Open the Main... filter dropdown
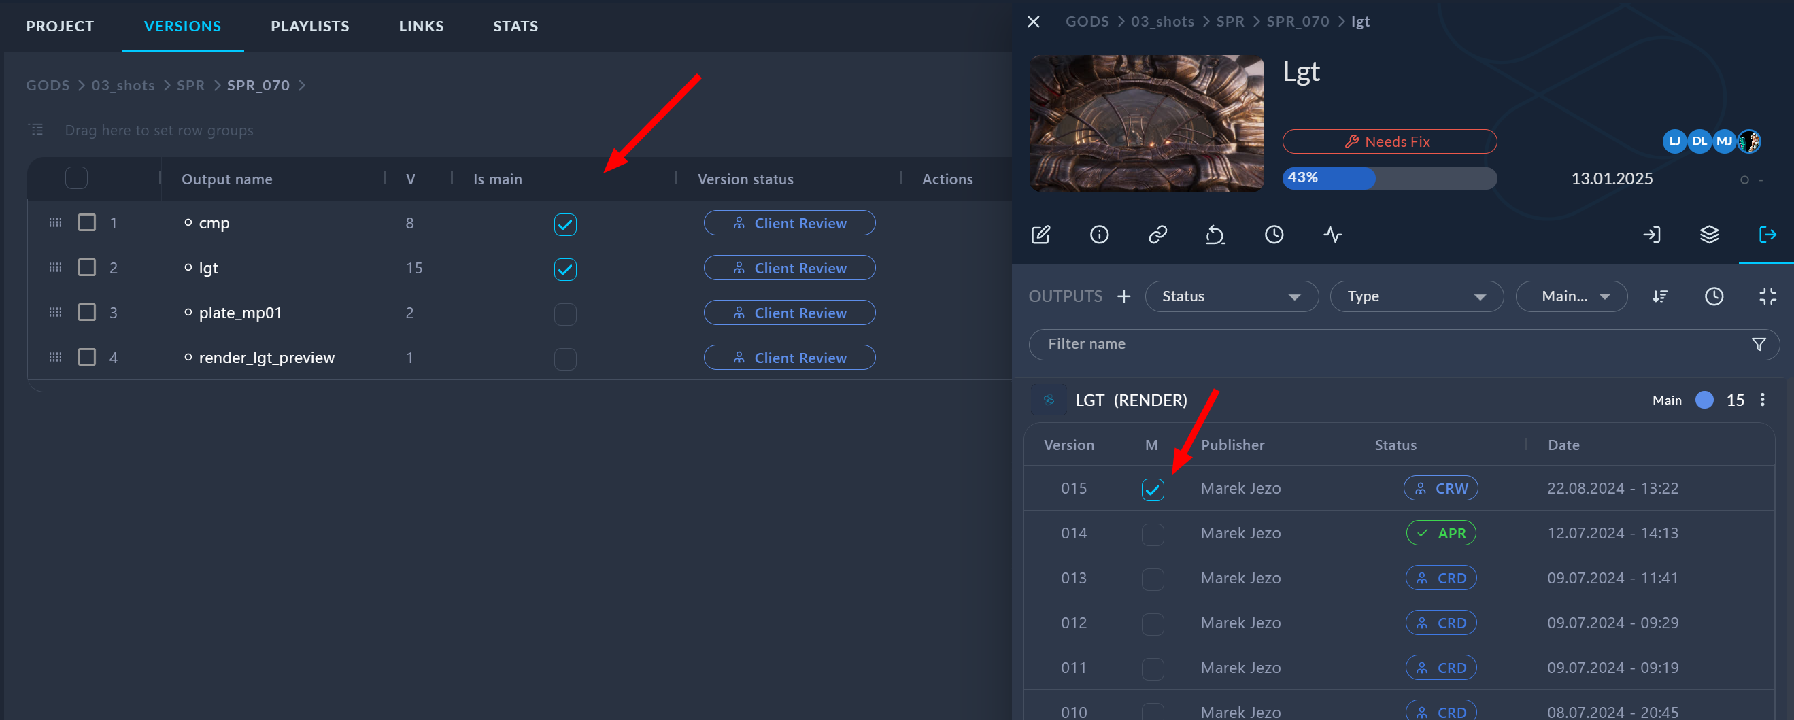This screenshot has height=720, width=1794. 1571,296
